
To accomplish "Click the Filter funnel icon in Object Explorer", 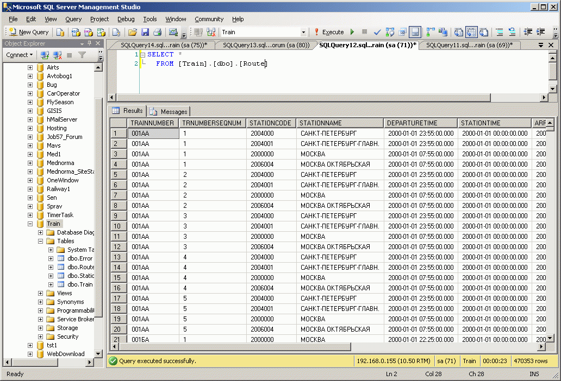I will point(82,55).
